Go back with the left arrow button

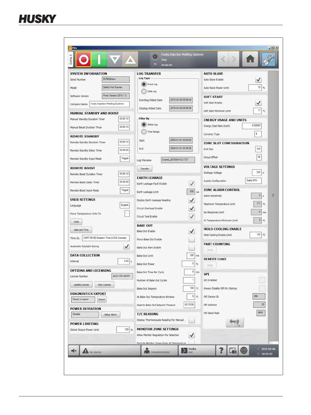point(223,59)
